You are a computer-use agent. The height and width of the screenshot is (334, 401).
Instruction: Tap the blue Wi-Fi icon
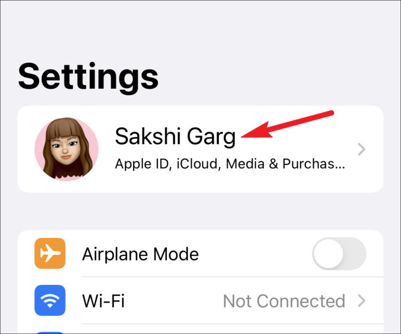click(x=50, y=300)
